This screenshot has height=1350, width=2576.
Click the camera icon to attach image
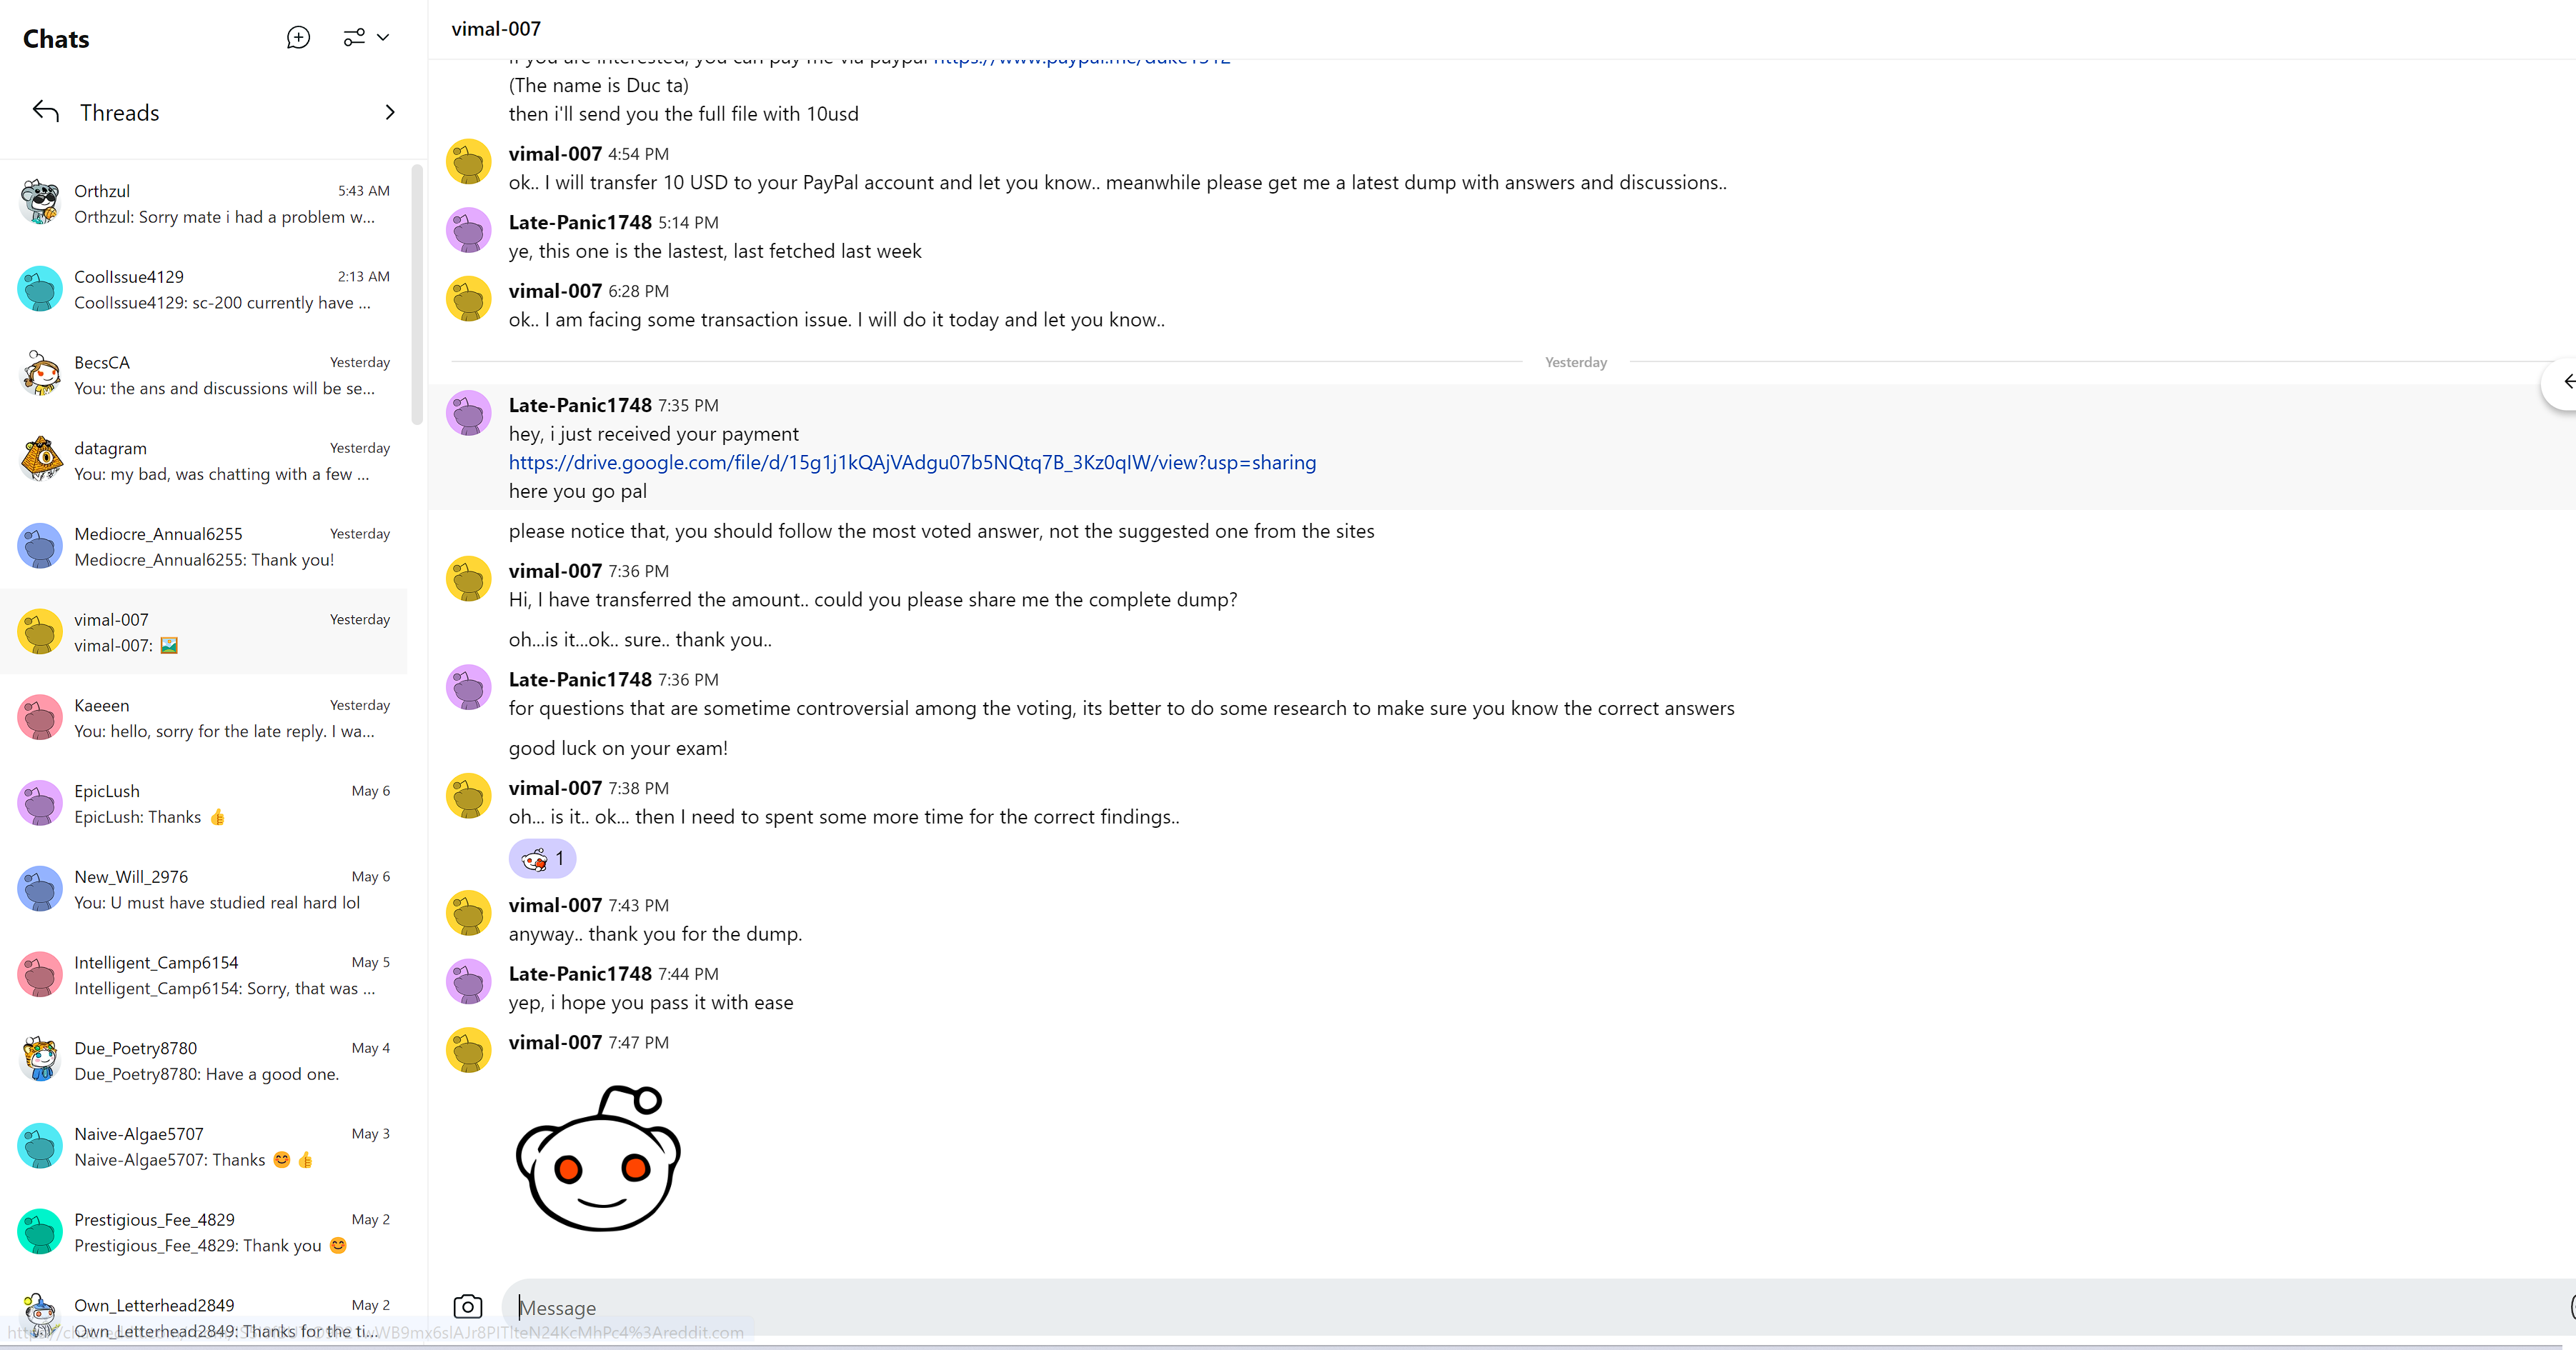point(467,1306)
